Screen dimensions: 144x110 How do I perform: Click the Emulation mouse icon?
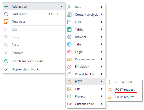pyautogui.click(x=69, y=67)
